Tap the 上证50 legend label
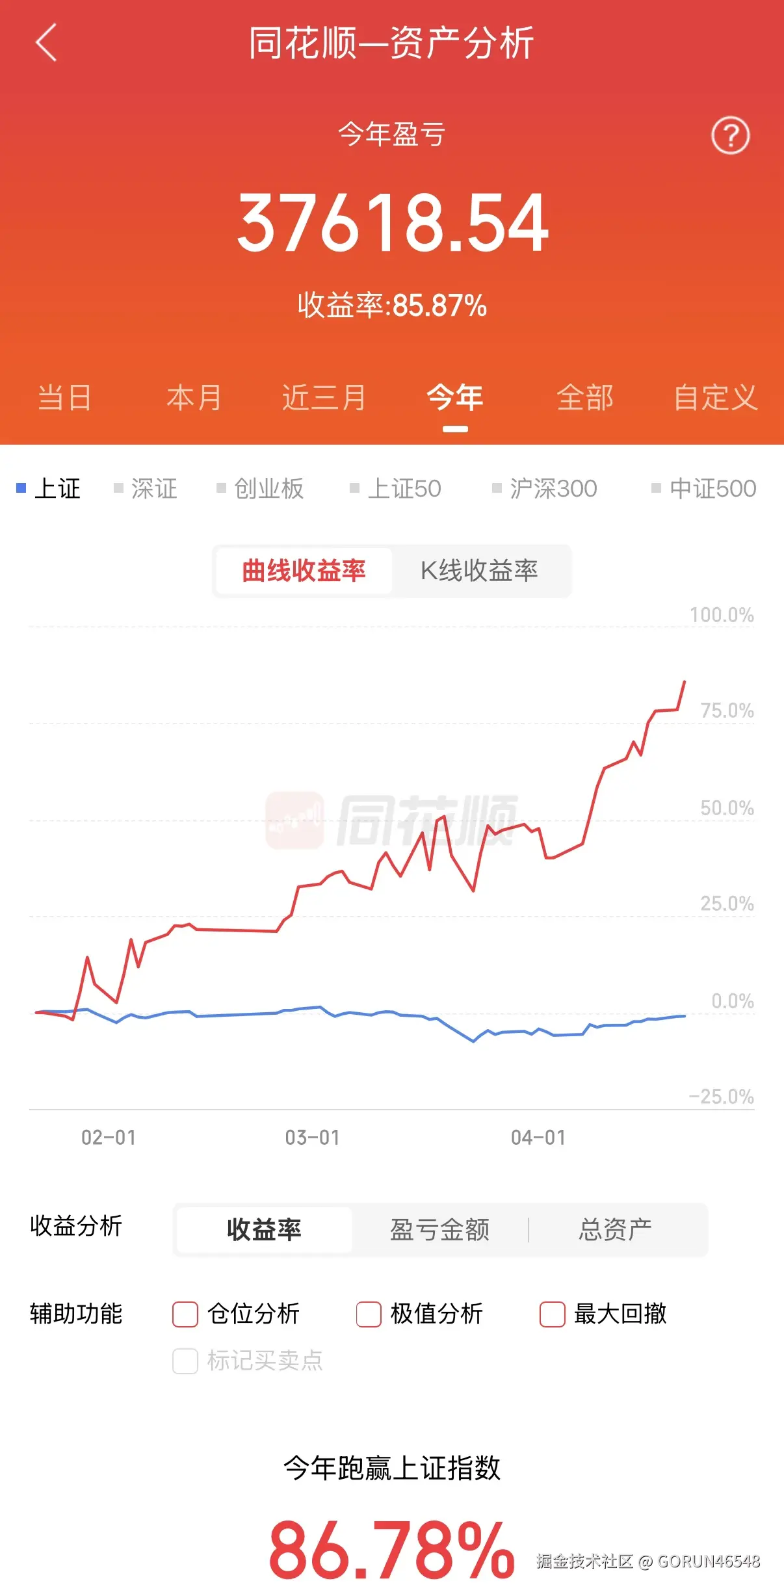This screenshot has width=784, height=1594. click(405, 488)
